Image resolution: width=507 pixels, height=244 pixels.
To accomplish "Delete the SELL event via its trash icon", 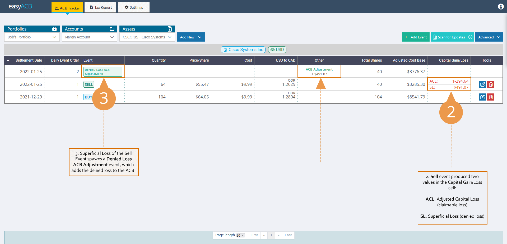I will [x=491, y=84].
